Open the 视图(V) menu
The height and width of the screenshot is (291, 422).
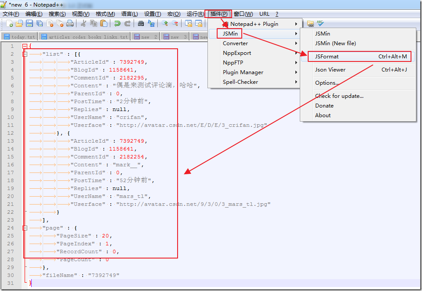click(x=80, y=14)
